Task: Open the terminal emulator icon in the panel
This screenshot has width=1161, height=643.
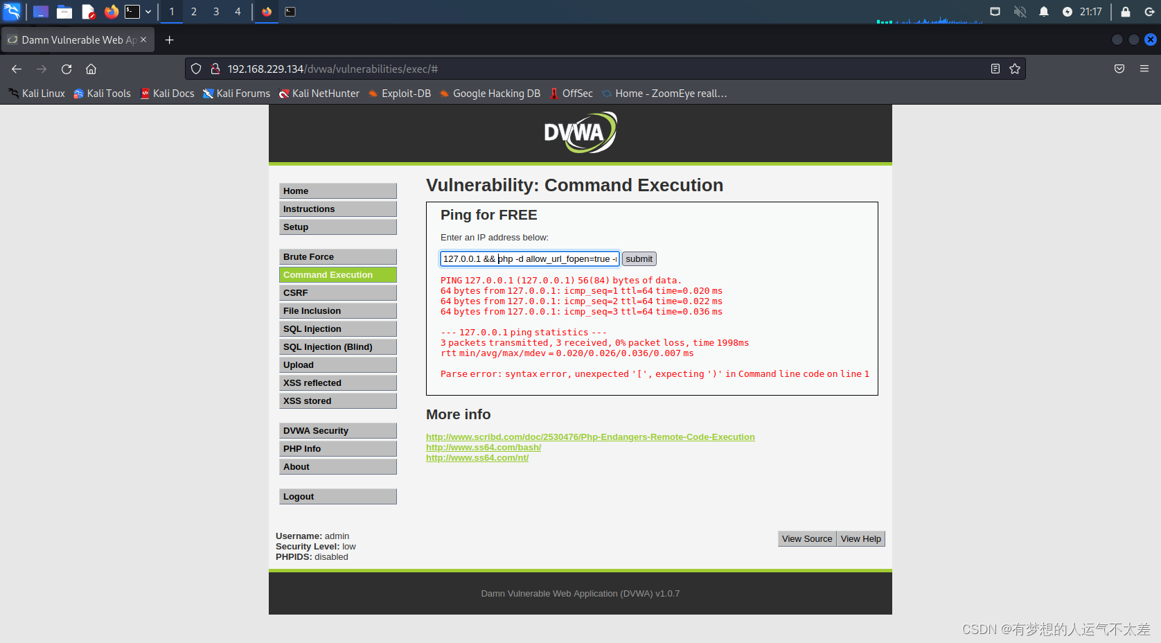Action: click(132, 12)
